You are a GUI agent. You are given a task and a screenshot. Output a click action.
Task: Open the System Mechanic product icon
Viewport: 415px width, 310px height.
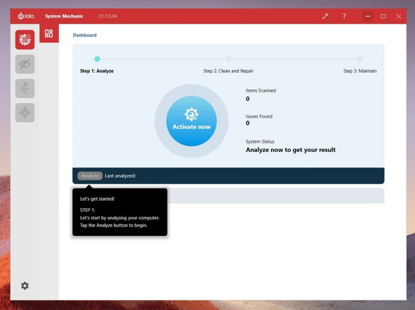(x=24, y=39)
